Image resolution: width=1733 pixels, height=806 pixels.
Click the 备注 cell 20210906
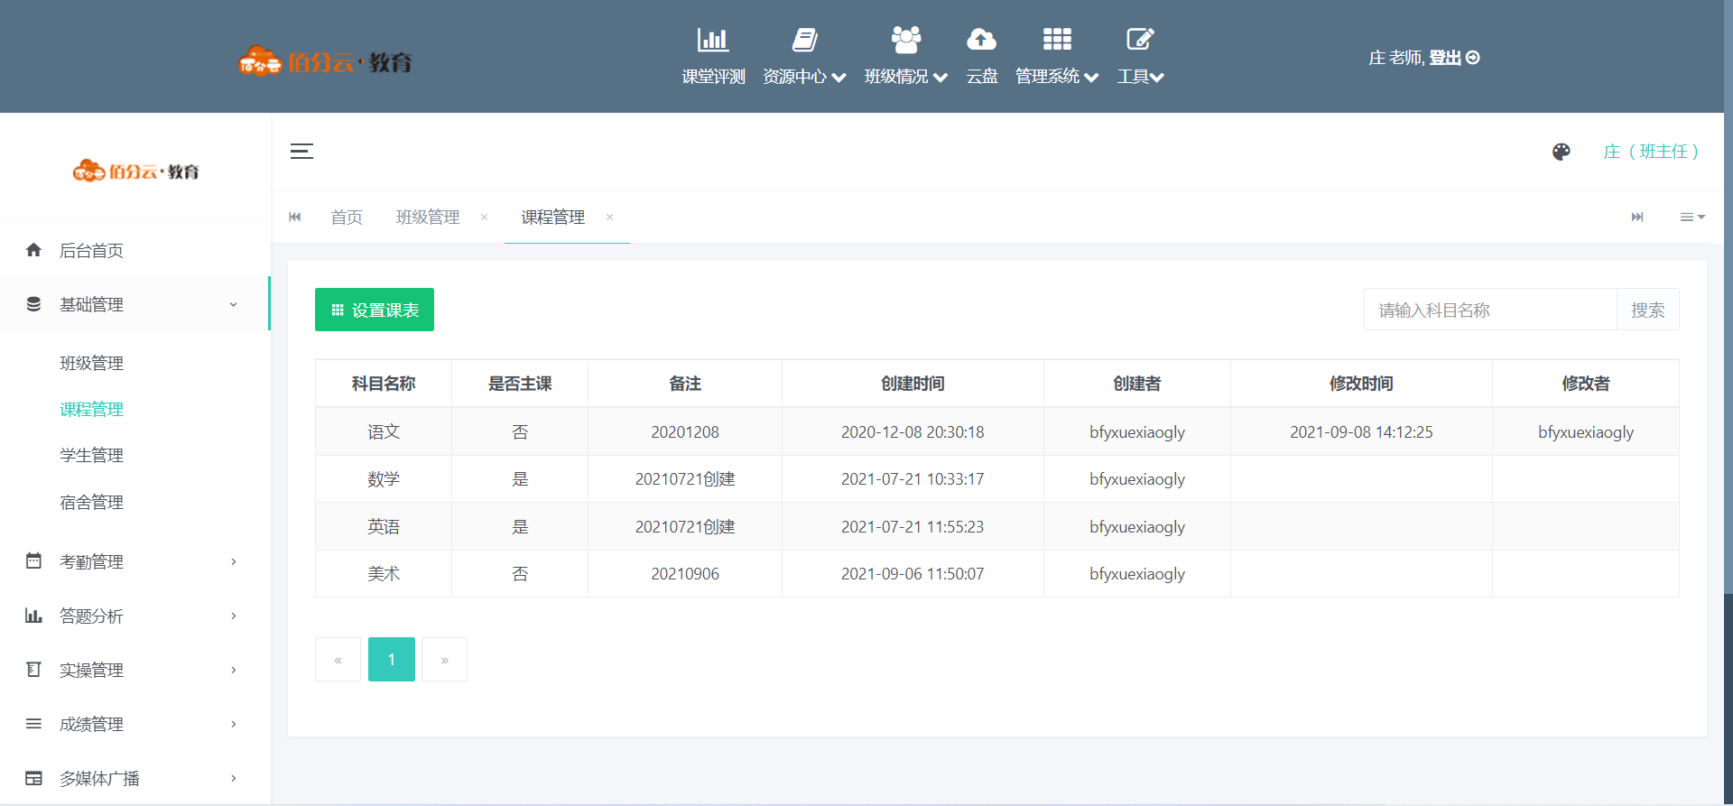pos(685,573)
